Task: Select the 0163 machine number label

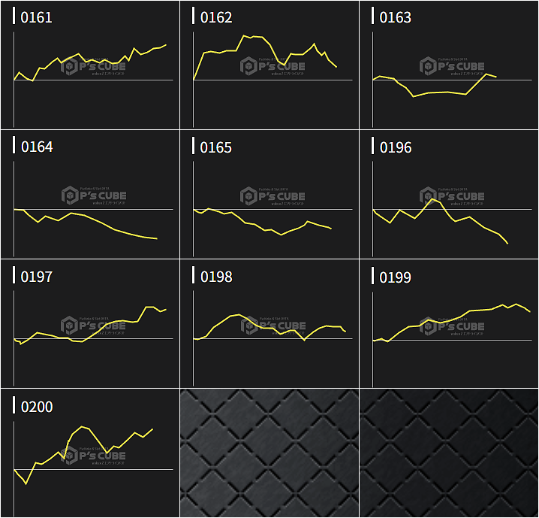Action: (396, 17)
